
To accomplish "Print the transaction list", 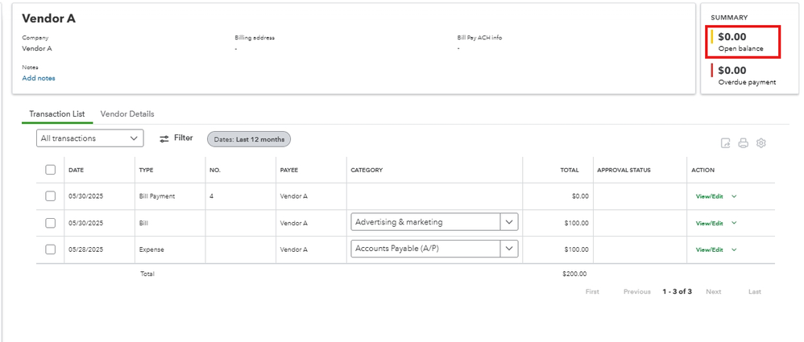I will tap(743, 143).
